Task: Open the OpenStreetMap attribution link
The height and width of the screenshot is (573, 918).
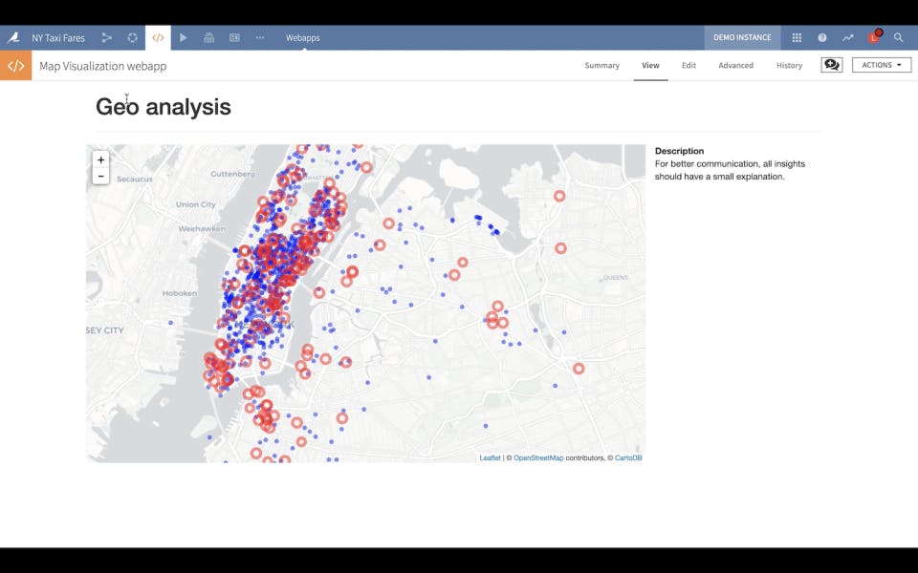Action: point(538,458)
